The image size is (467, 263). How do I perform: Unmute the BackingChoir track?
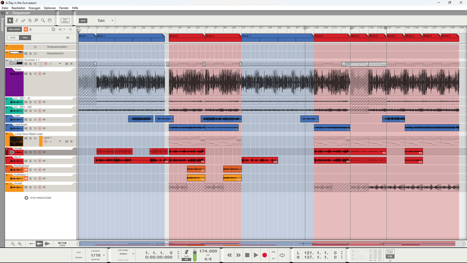tap(26, 170)
